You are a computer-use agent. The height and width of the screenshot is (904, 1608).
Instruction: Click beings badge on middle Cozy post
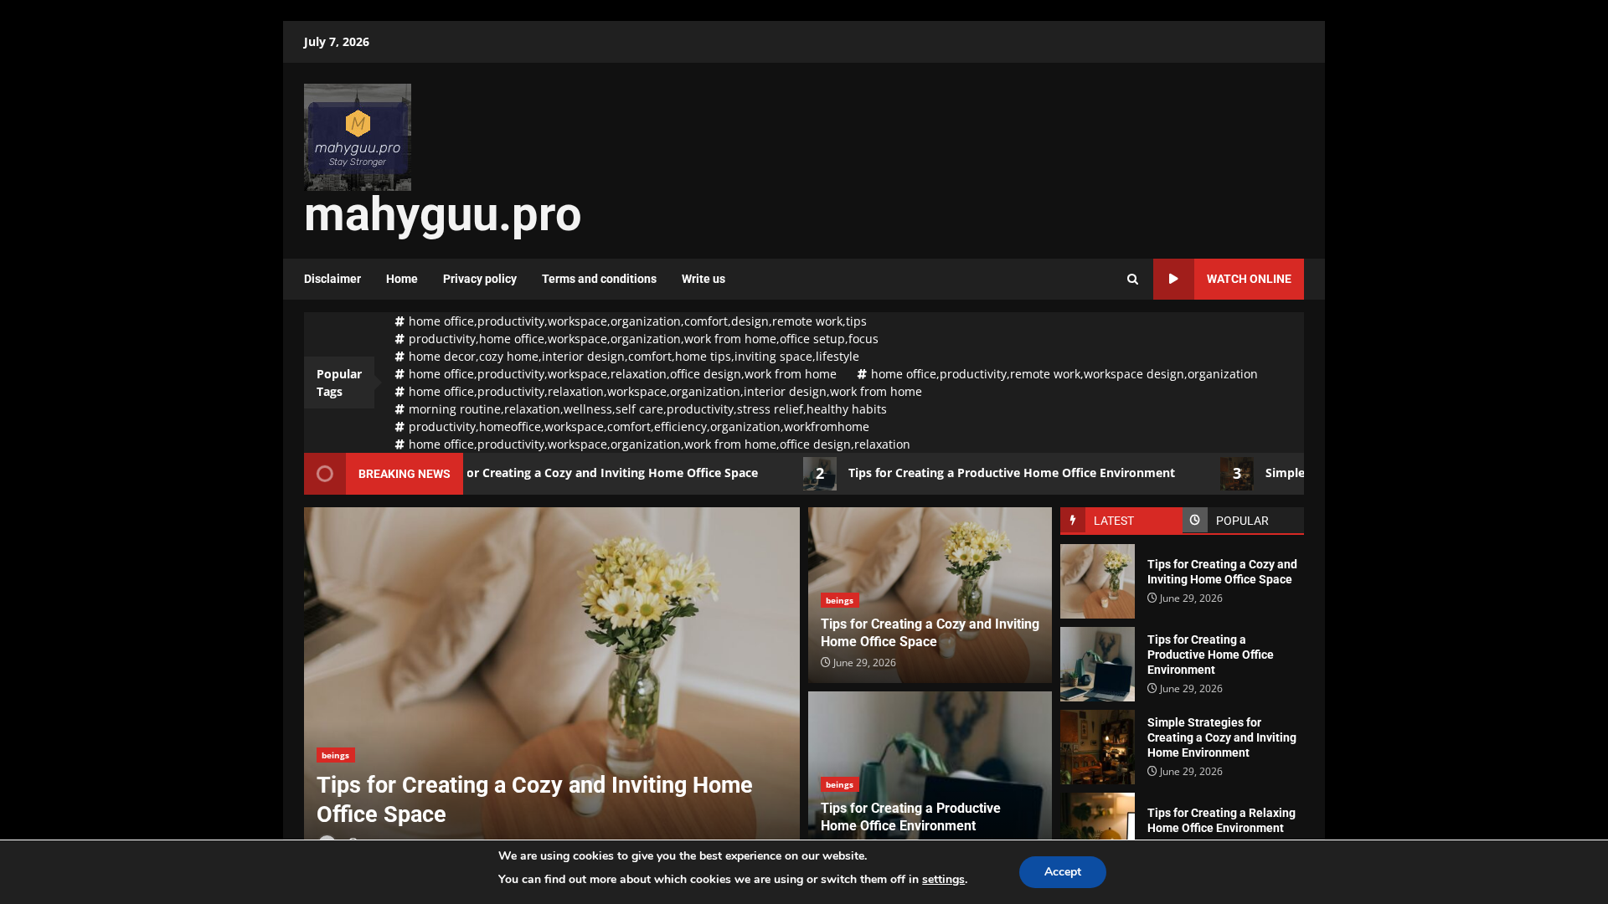(x=839, y=600)
